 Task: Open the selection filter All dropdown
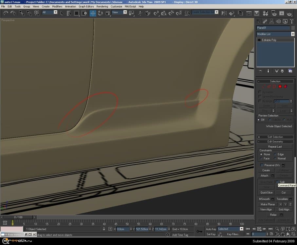[55, 13]
